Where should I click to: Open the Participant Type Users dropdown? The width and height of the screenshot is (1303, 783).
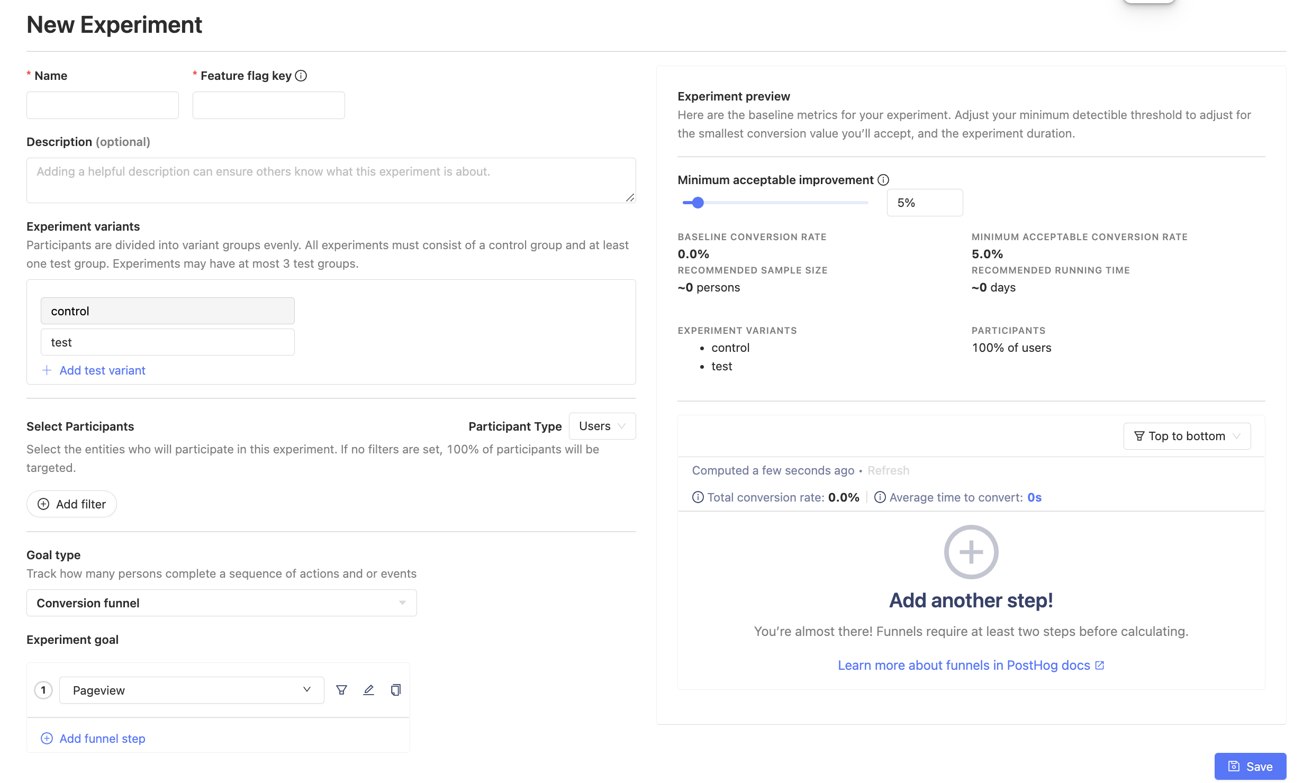pyautogui.click(x=602, y=426)
